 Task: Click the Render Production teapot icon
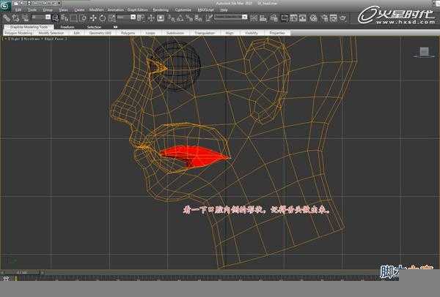(343, 18)
